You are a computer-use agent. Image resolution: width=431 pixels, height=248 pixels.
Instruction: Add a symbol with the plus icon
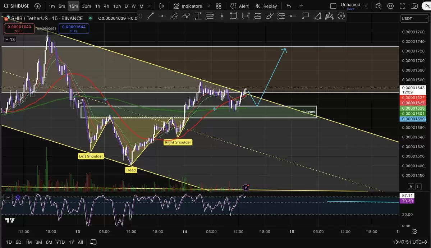(38, 6)
